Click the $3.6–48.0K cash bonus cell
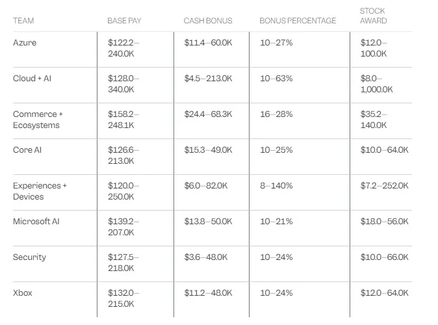Screen dimensions: 438x325 [206, 257]
